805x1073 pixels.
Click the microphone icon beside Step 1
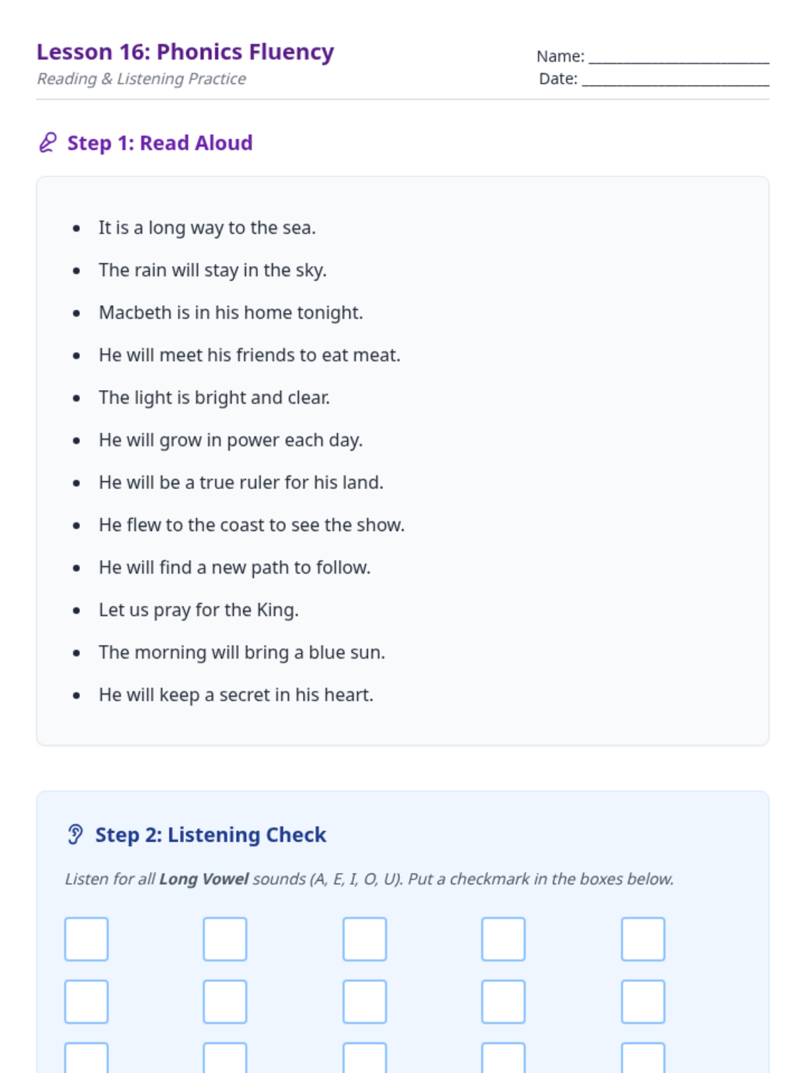[47, 143]
